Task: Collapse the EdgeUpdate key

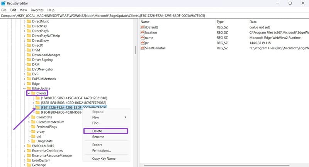Action: 25,88
